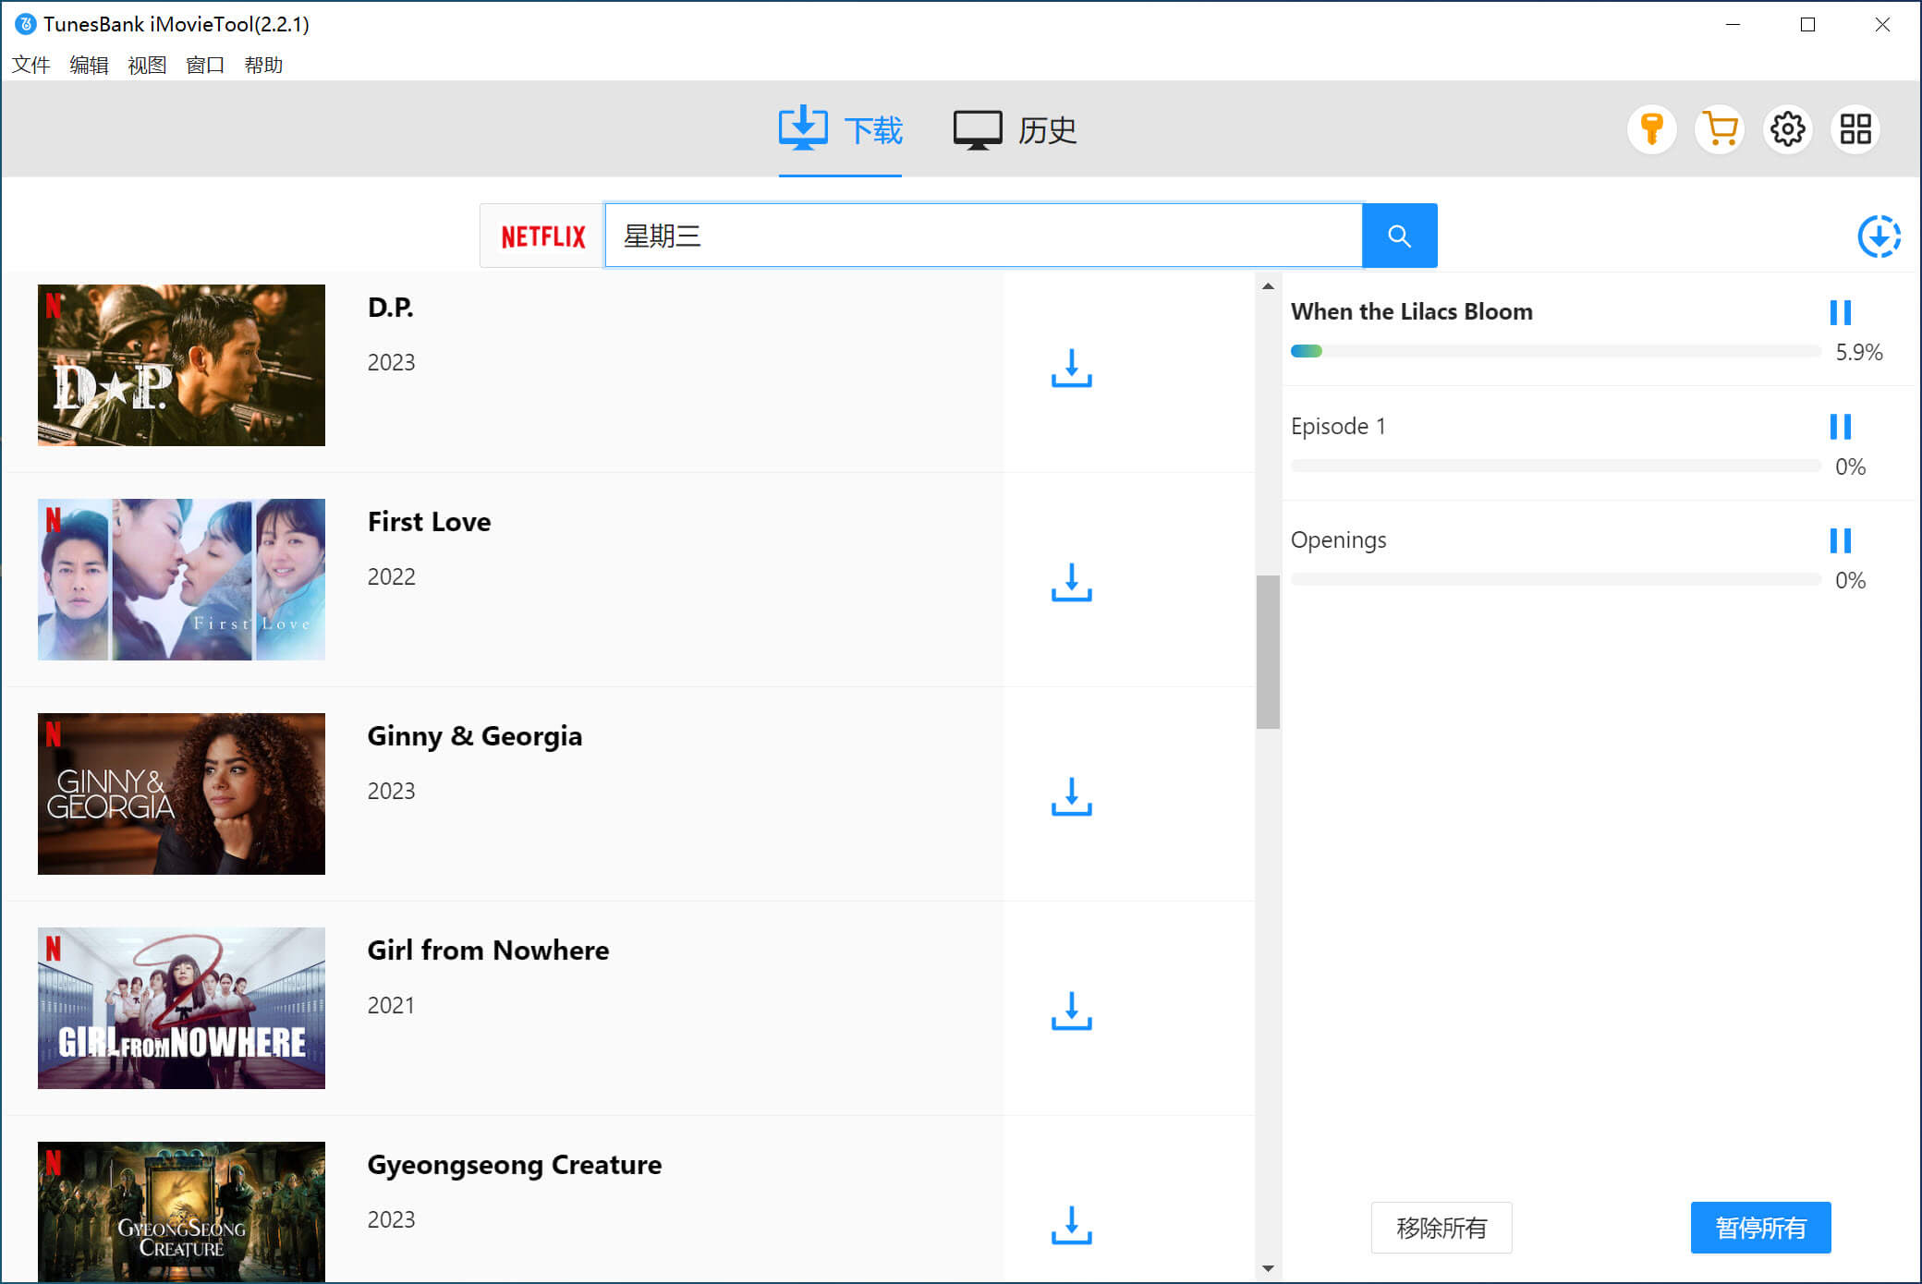Pause the Episode 1 download
This screenshot has height=1284, width=1922.
point(1840,427)
